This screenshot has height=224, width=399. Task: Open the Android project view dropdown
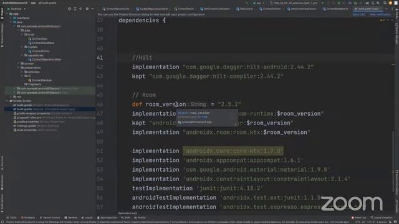click(x=17, y=9)
